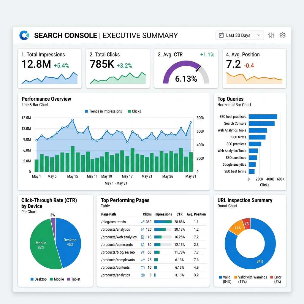This screenshot has width=304, height=304.
Task: Sort table by Avg. Position header
Action: click(x=196, y=214)
